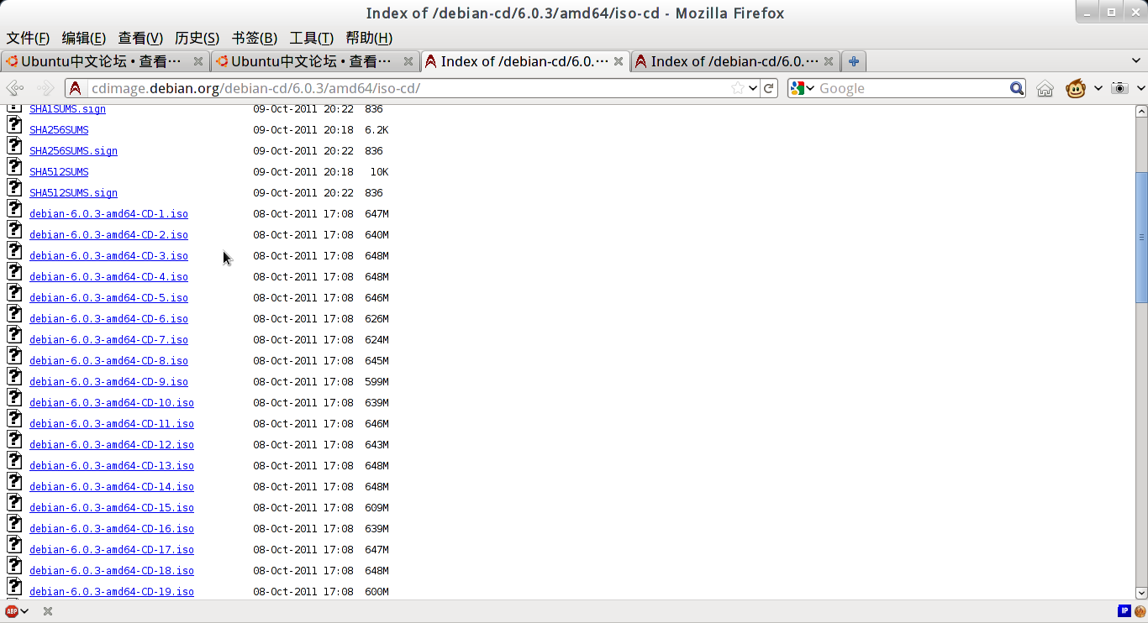Open URL history dropdown arrow

coord(753,88)
